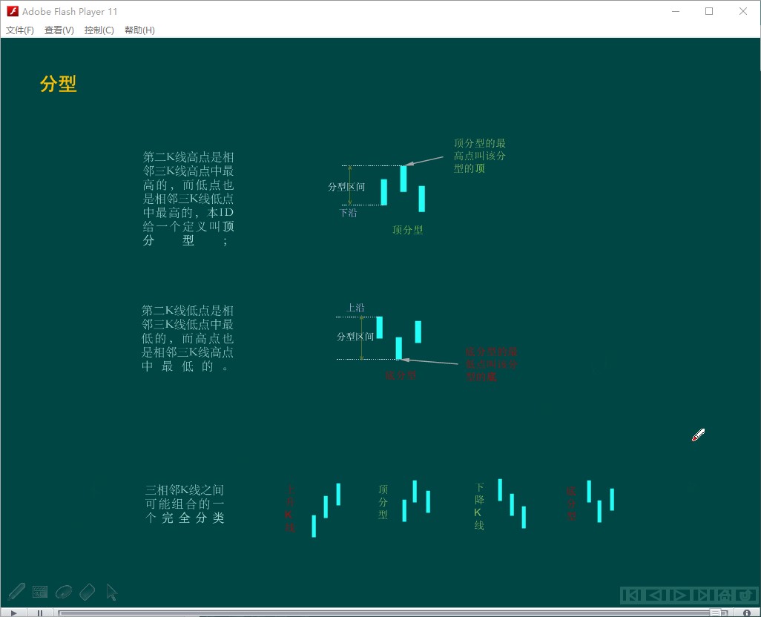
Task: Open the 查看(V) menu
Action: tap(59, 30)
